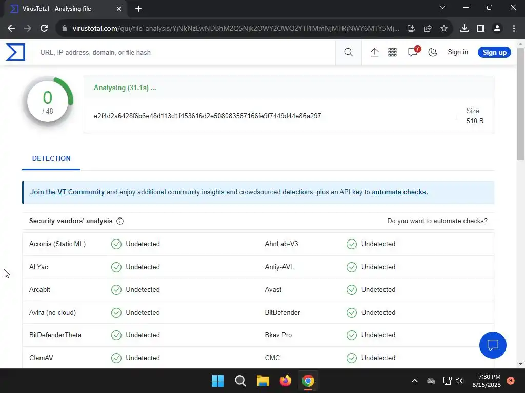Open a new browser tab with plus
The width and height of the screenshot is (525, 393).
[x=138, y=9]
